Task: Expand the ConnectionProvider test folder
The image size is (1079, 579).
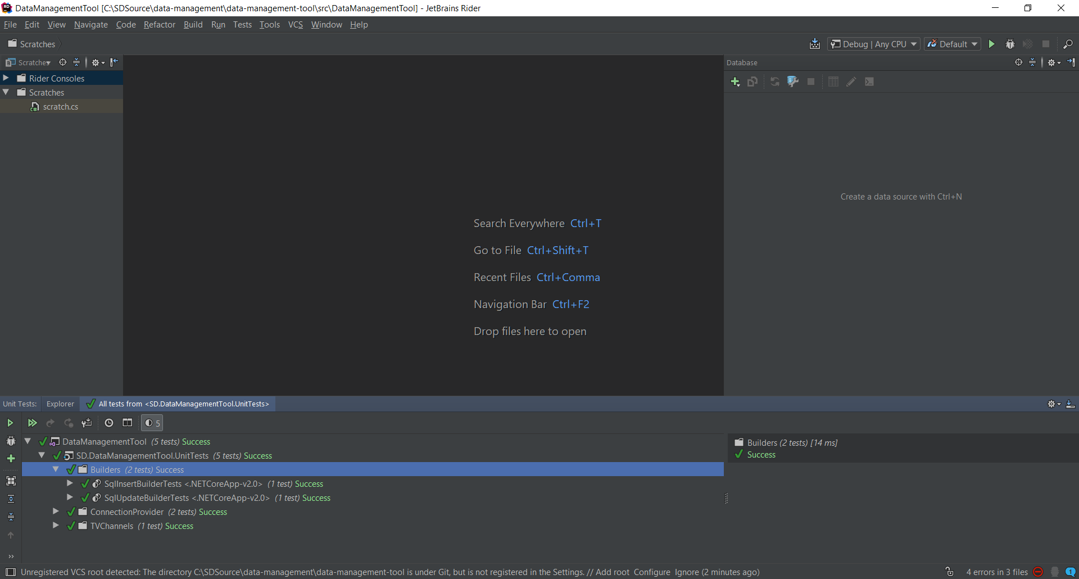Action: click(56, 512)
